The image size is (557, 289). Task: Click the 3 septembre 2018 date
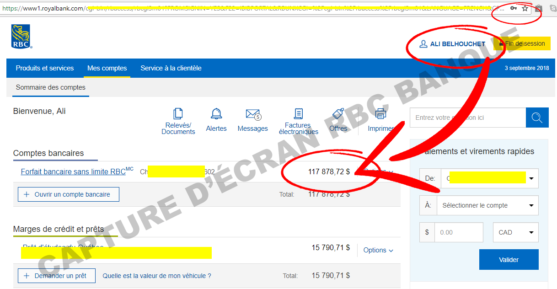point(527,68)
